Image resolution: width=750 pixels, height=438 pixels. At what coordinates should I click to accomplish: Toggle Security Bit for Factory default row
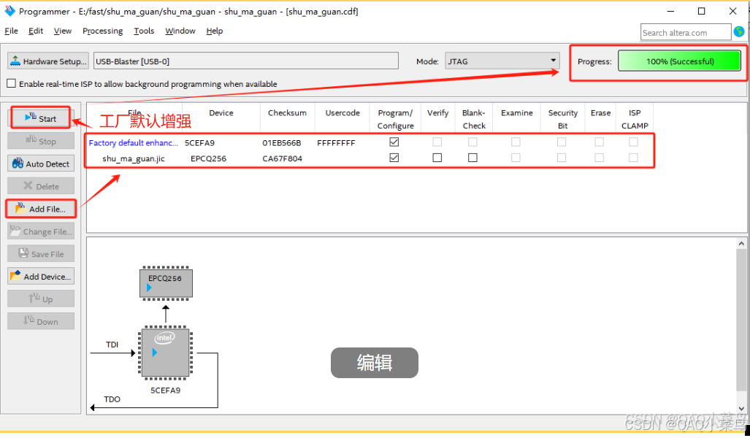point(562,142)
